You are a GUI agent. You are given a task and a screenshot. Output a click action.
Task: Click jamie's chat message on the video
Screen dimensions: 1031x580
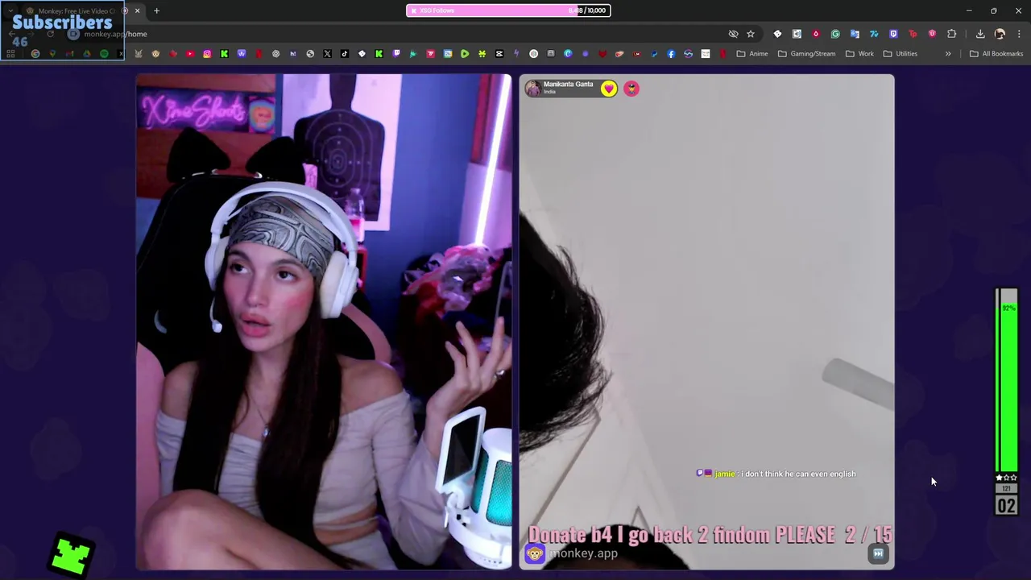(776, 474)
